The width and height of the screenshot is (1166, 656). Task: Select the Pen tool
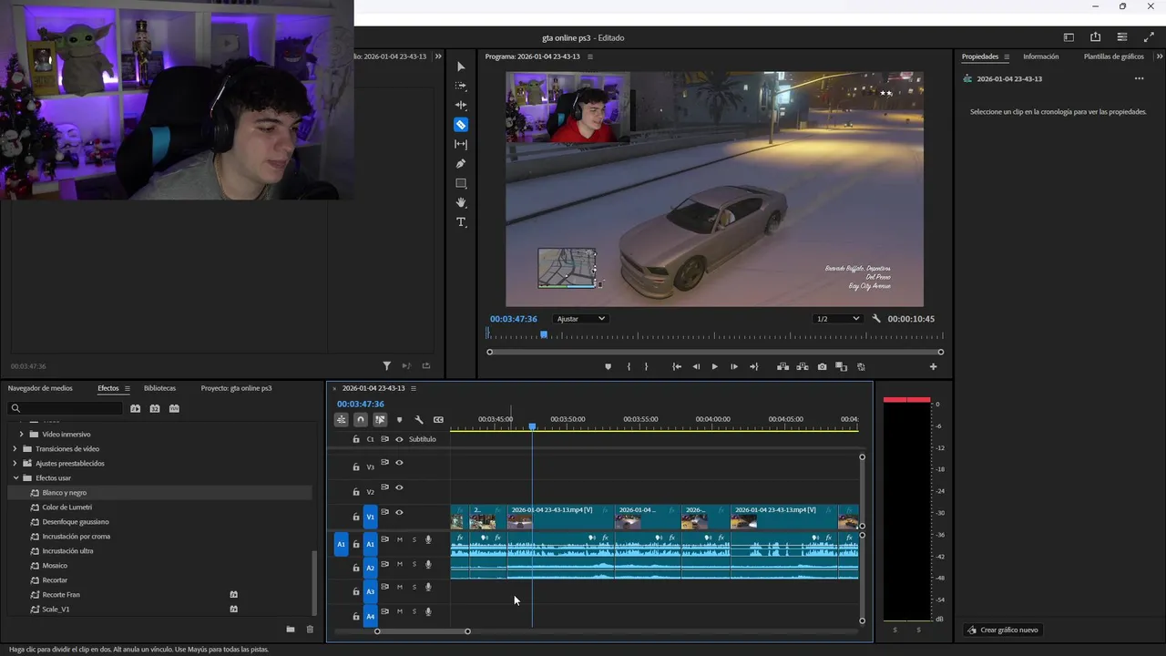click(461, 164)
